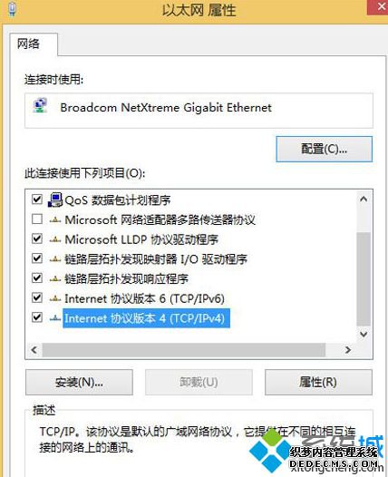The height and width of the screenshot is (477, 388).
Task: Click the horizontal scrollbar track in the list
Action: (x=184, y=350)
